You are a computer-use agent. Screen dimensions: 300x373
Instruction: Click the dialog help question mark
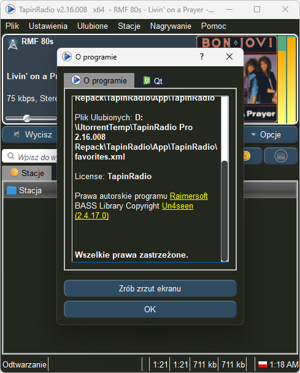point(202,56)
